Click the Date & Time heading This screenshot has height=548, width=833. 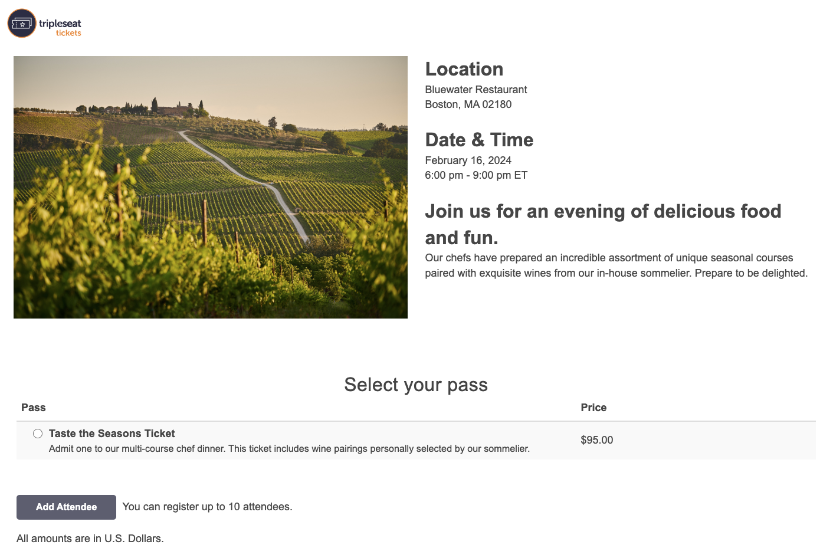[x=479, y=140]
